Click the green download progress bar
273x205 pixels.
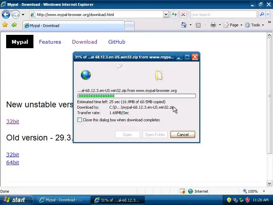137,96
